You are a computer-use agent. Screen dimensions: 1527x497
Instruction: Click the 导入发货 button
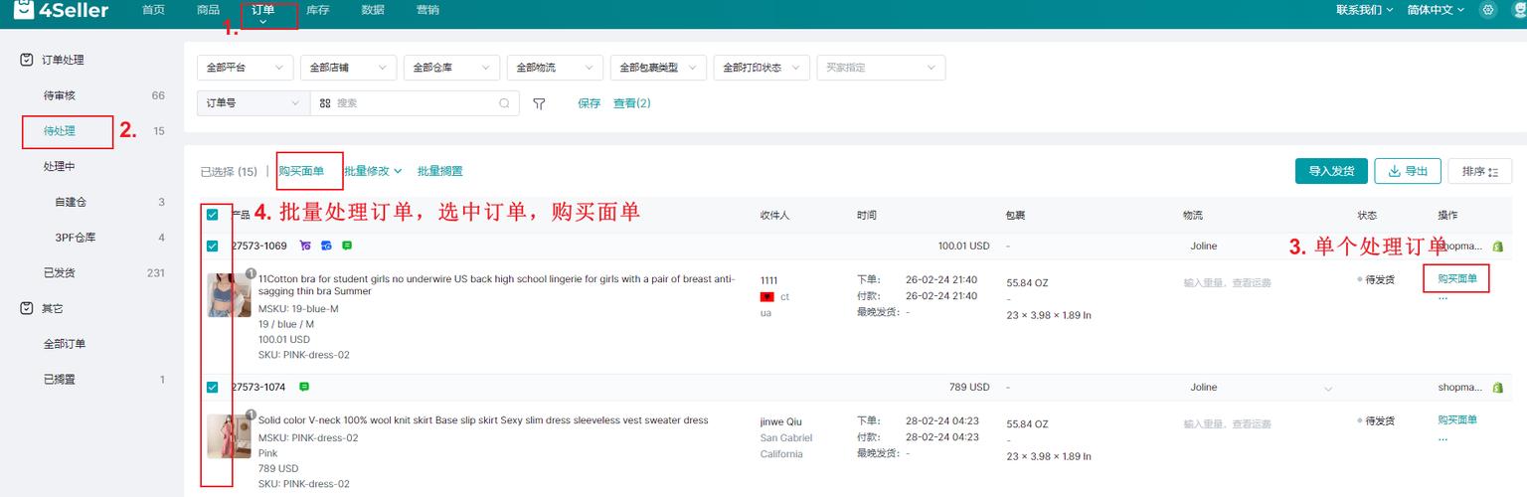1331,171
